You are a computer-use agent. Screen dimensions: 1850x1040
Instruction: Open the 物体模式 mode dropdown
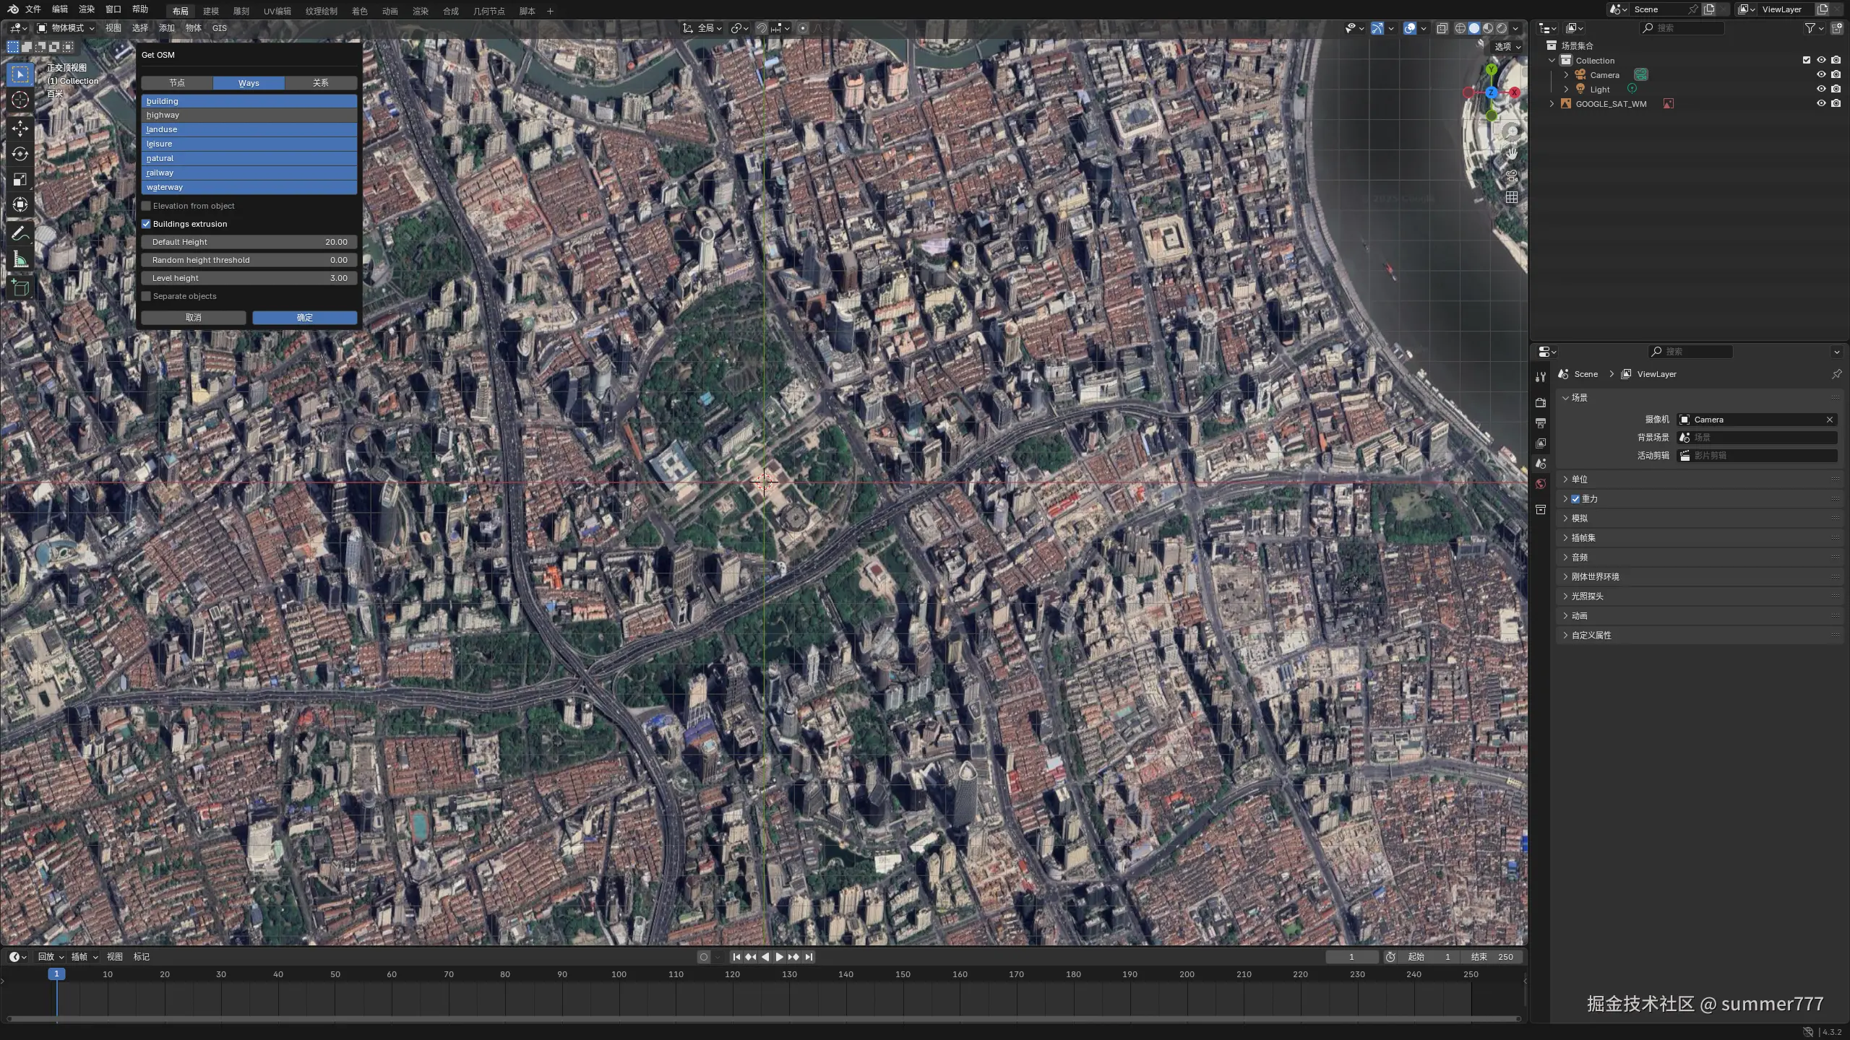click(66, 28)
